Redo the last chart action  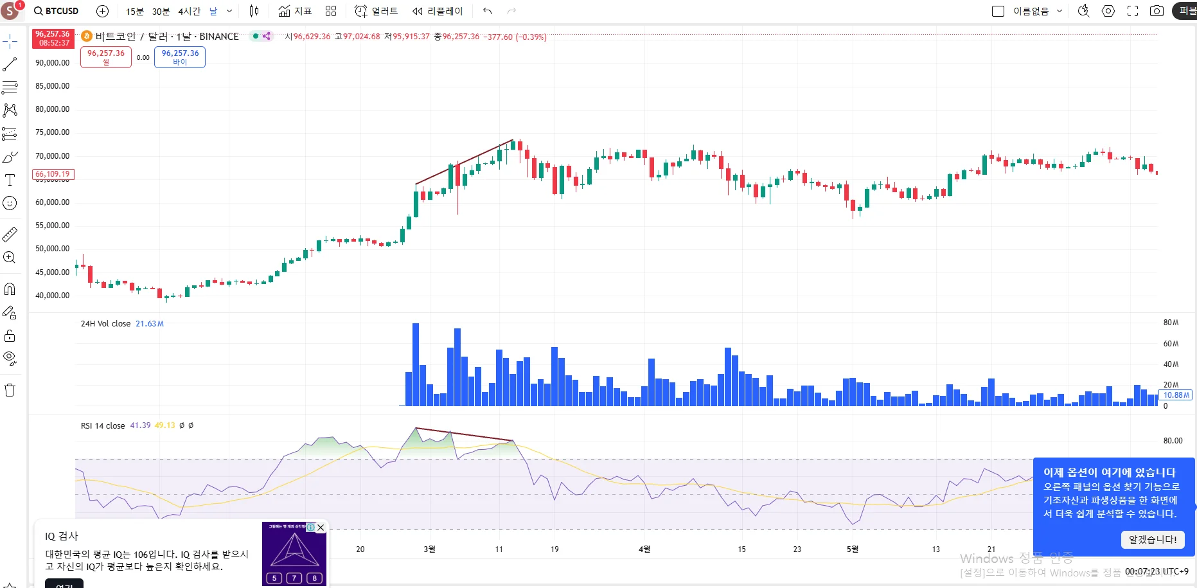tap(511, 11)
